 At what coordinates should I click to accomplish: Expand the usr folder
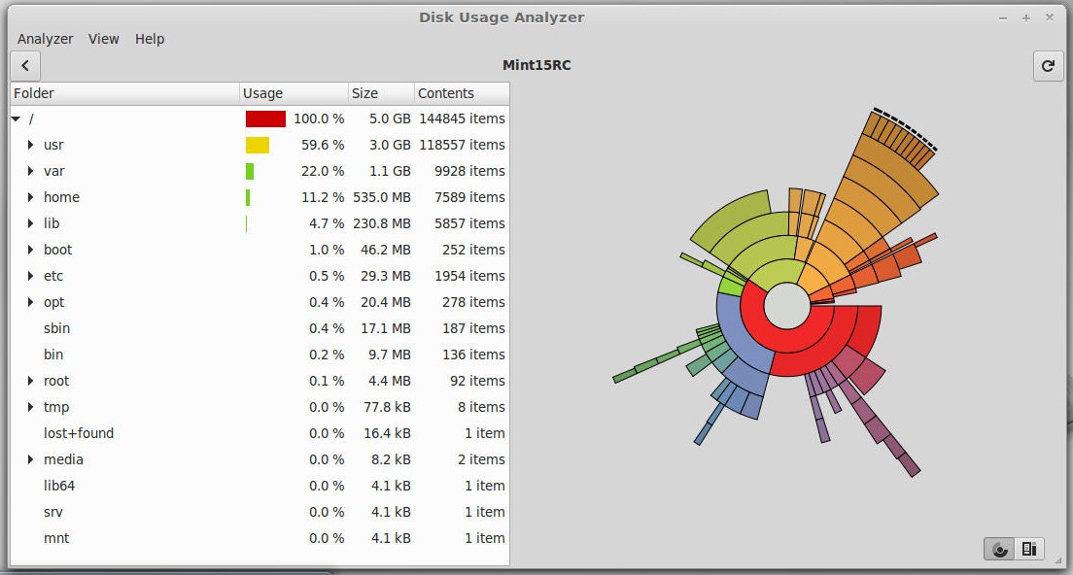[30, 145]
